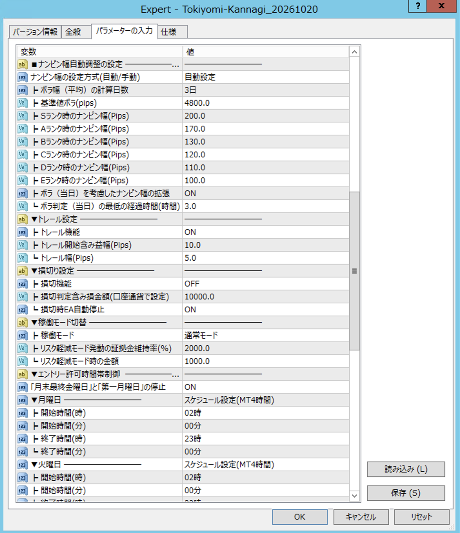Image resolution: width=460 pixels, height=533 pixels.
Task: Click the icon beside ナンピン幅の設定方式(自動/手動)
Action: click(x=22, y=77)
